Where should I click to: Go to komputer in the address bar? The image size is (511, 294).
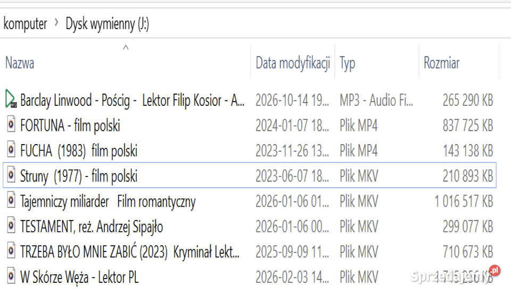point(25,24)
